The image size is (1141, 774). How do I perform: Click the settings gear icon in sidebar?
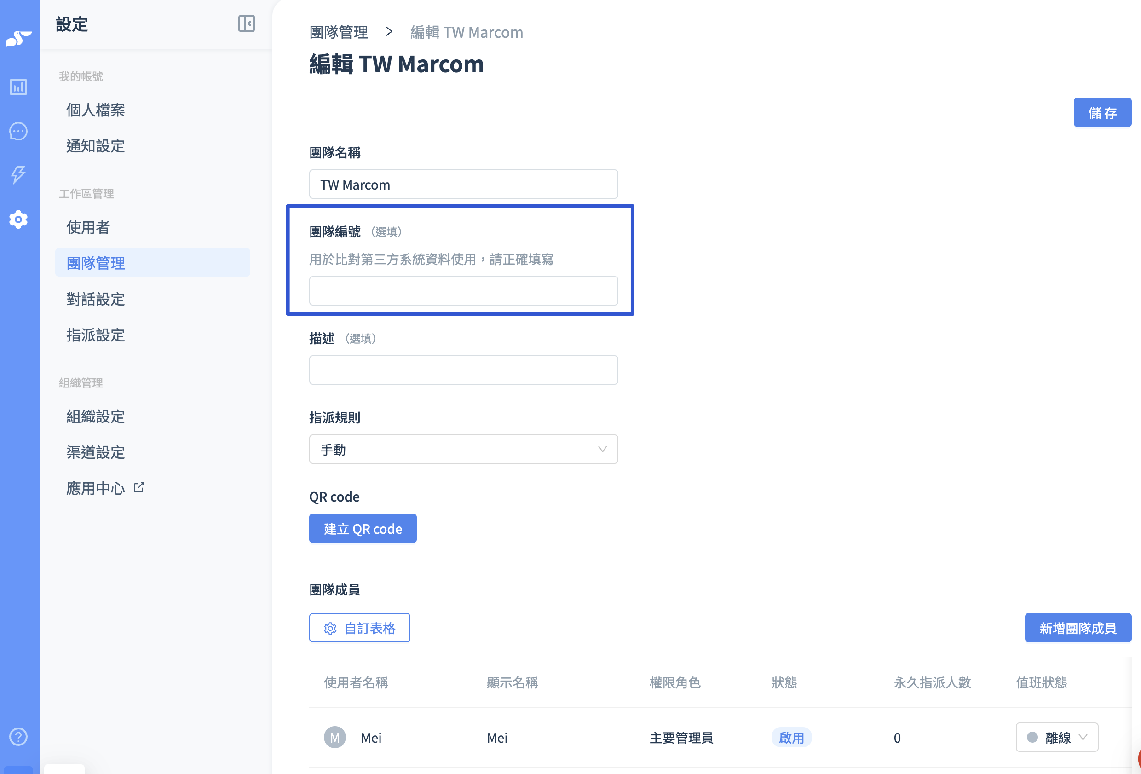point(19,219)
